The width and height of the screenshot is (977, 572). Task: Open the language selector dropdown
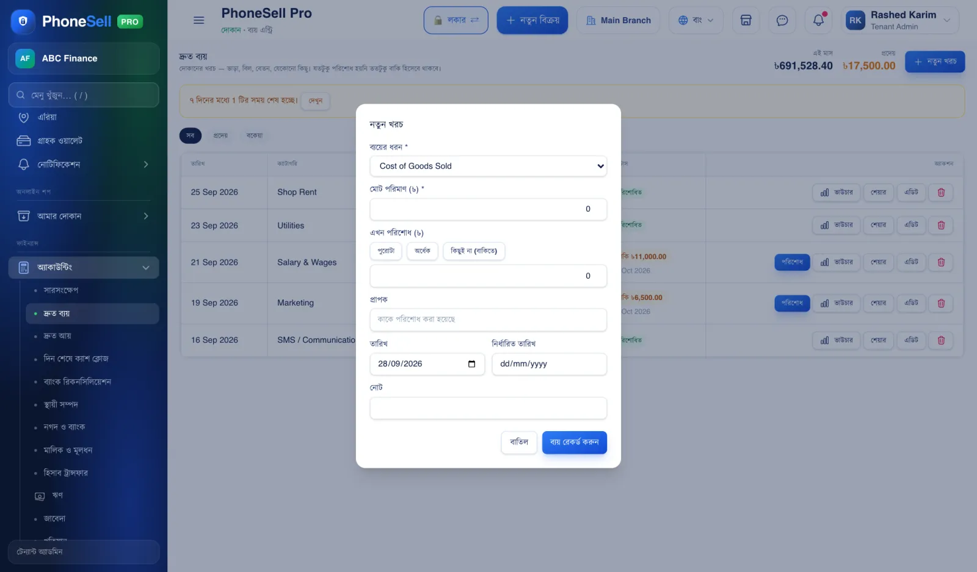pyautogui.click(x=696, y=20)
